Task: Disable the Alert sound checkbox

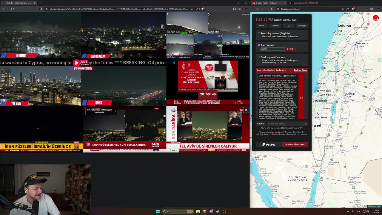Action: [x=259, y=45]
